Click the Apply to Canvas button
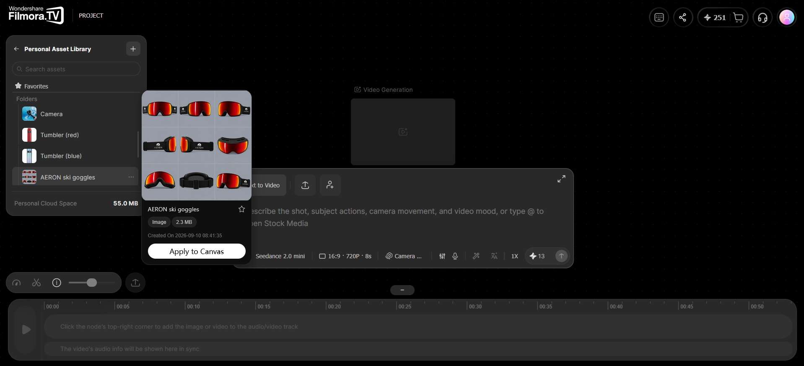This screenshot has width=804, height=366. click(x=197, y=252)
